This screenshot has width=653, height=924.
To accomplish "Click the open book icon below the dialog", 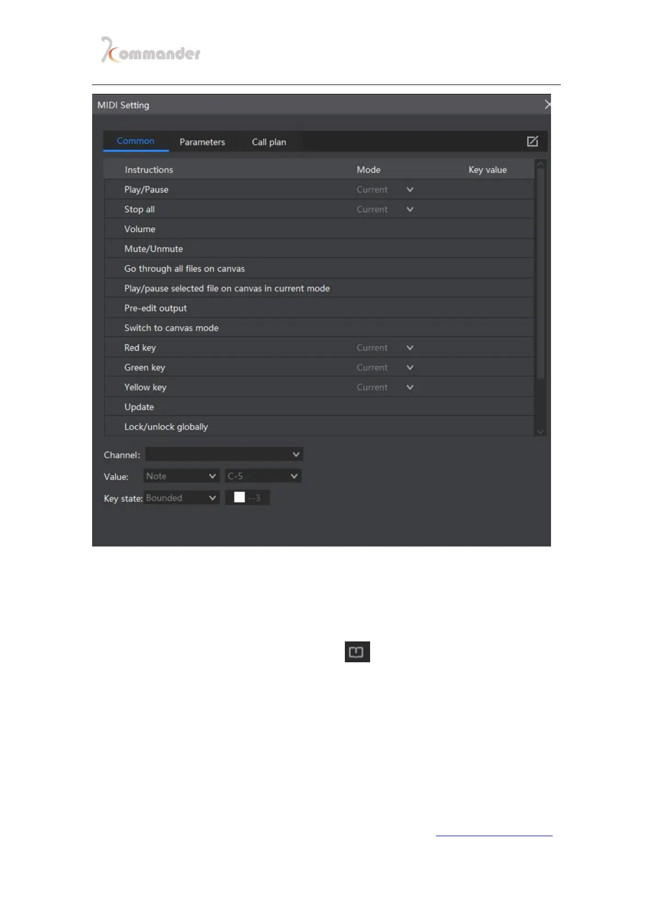I will click(x=357, y=652).
